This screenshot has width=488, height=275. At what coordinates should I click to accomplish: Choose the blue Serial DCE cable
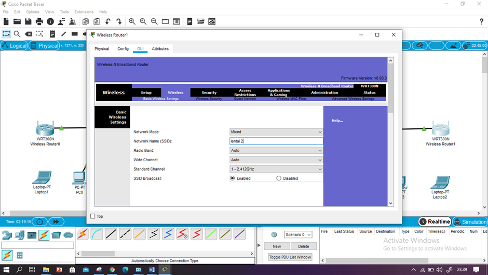click(168, 234)
